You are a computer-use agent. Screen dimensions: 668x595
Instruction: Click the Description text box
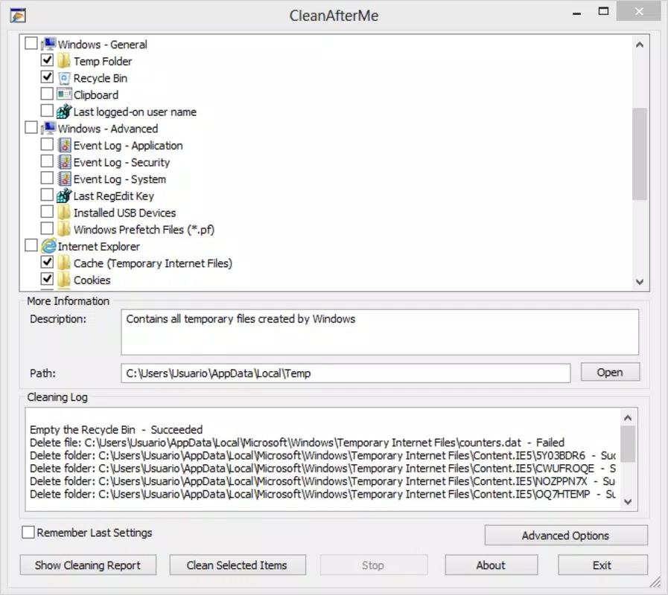pos(380,332)
